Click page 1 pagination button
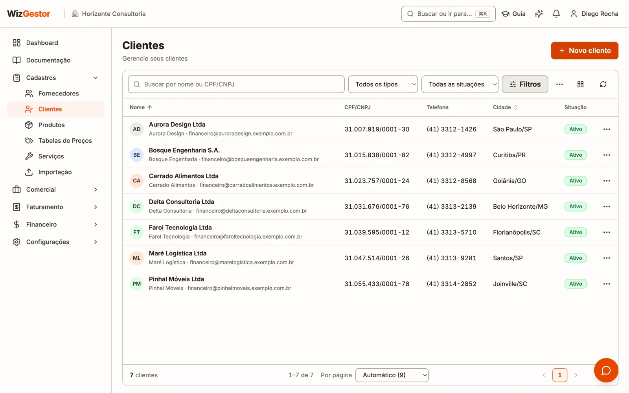This screenshot has height=393, width=629. (559, 375)
